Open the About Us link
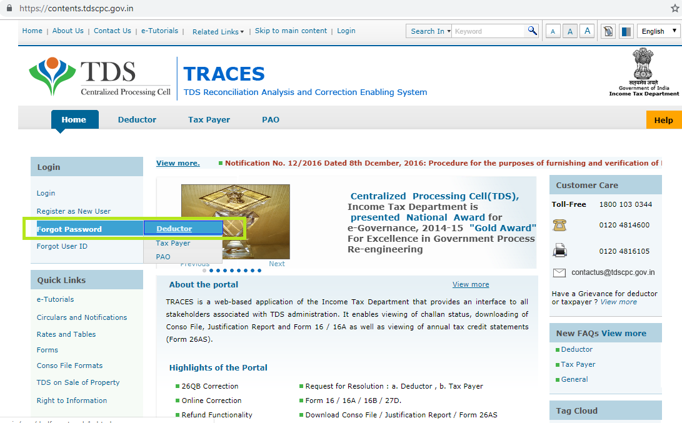 tap(68, 31)
